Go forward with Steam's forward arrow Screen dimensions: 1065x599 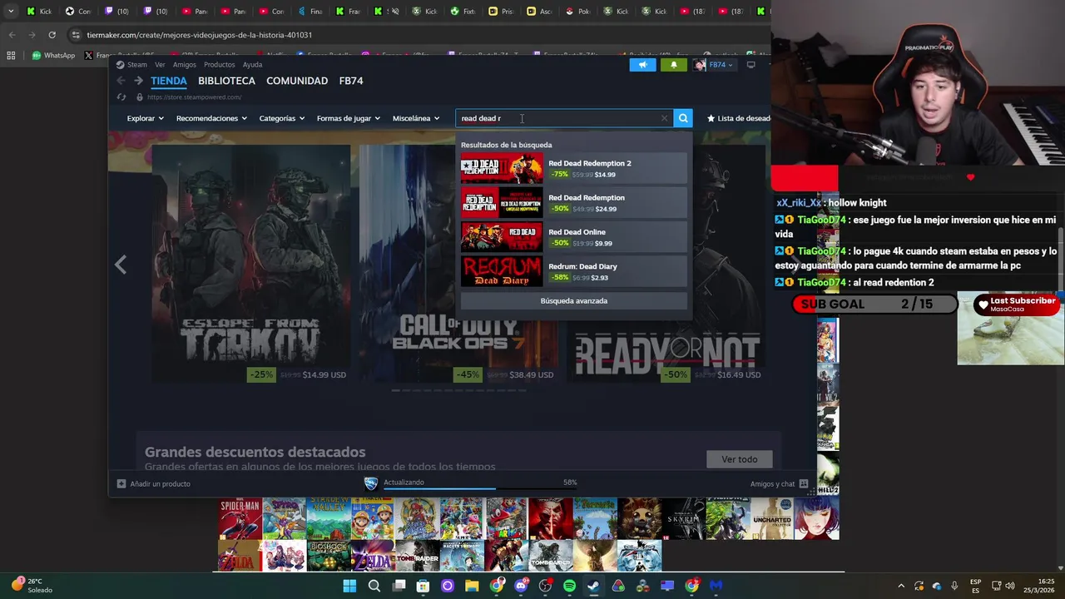point(137,81)
